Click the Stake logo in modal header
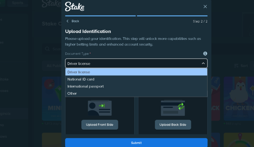Screen dimensions: 254x147 click(75, 6)
